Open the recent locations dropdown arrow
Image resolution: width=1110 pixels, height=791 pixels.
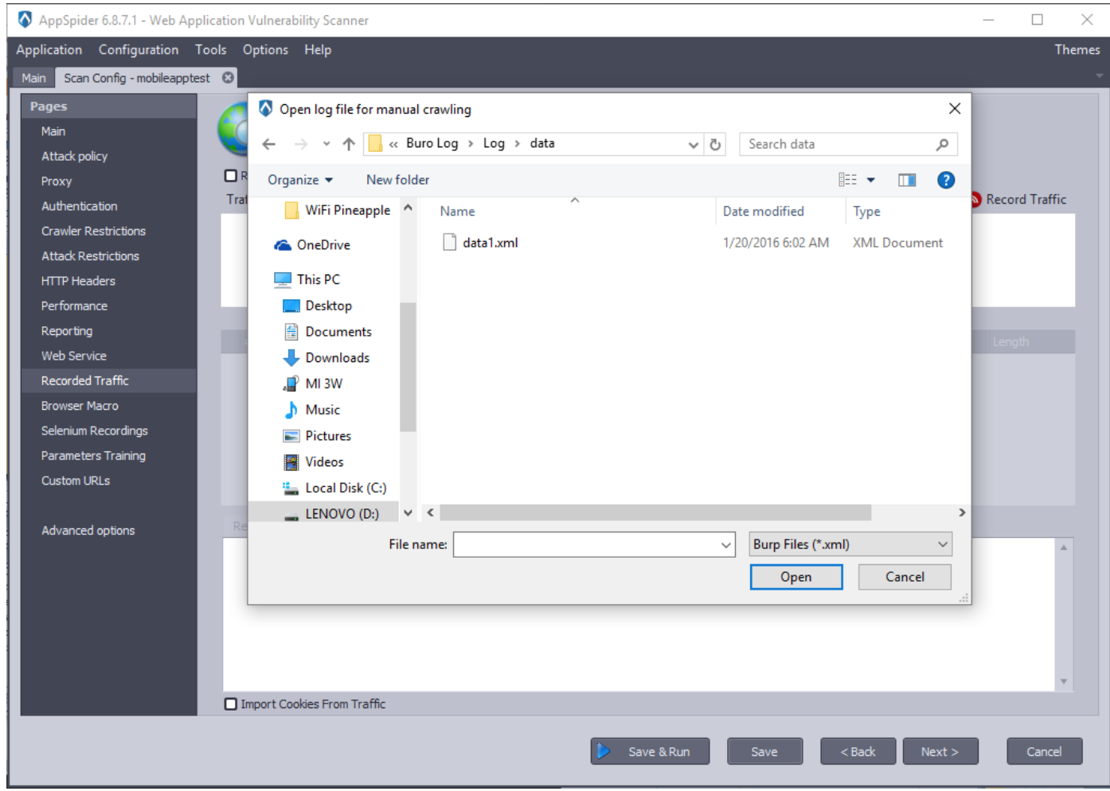(x=326, y=144)
